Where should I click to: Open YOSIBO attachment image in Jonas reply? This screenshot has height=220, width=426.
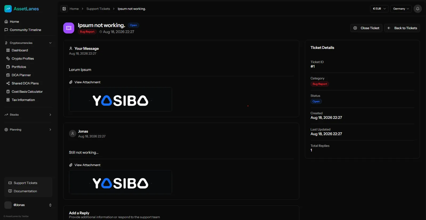[x=120, y=182]
